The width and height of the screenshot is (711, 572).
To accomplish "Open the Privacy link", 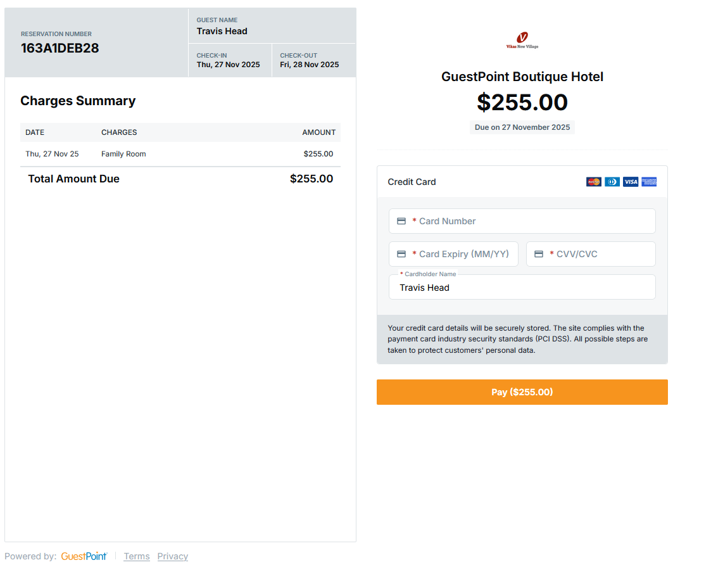I will coord(173,556).
